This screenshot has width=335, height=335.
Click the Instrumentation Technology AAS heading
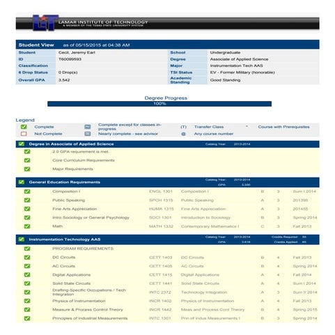coord(65,240)
